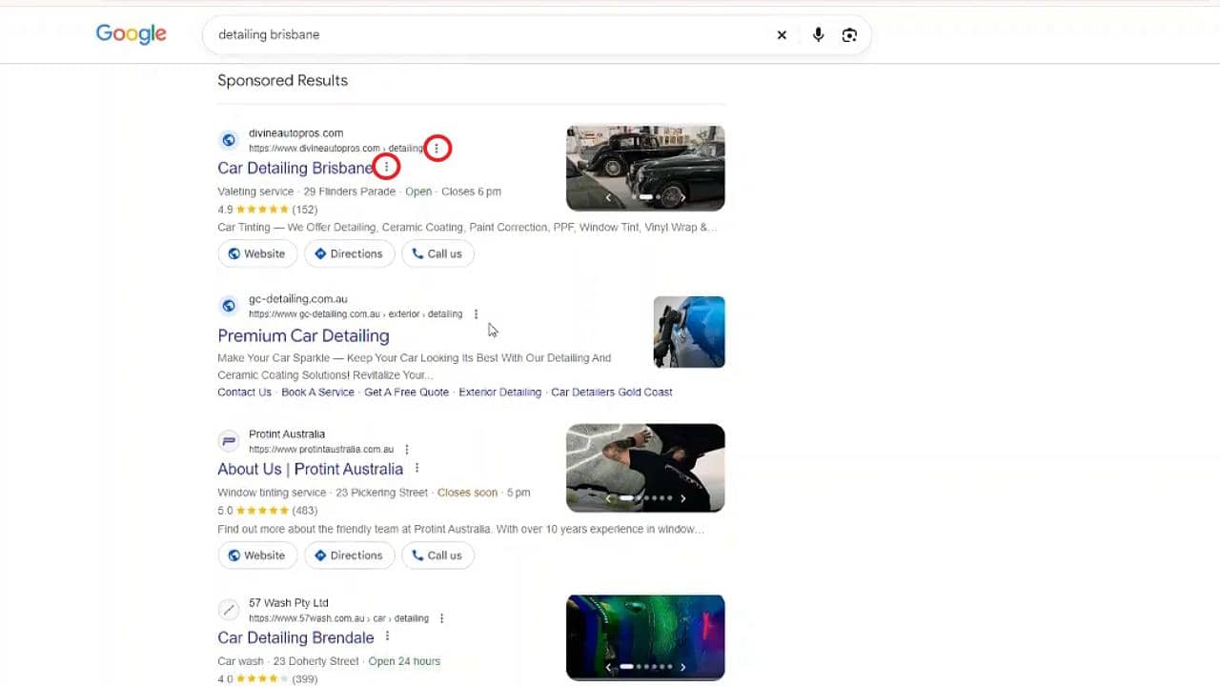Get Directions for Protint Australia
This screenshot has height=686, width=1220.
[349, 555]
